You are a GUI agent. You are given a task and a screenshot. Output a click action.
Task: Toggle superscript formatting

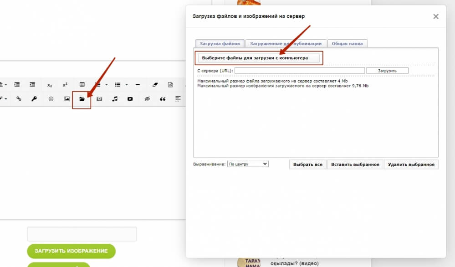pos(65,85)
